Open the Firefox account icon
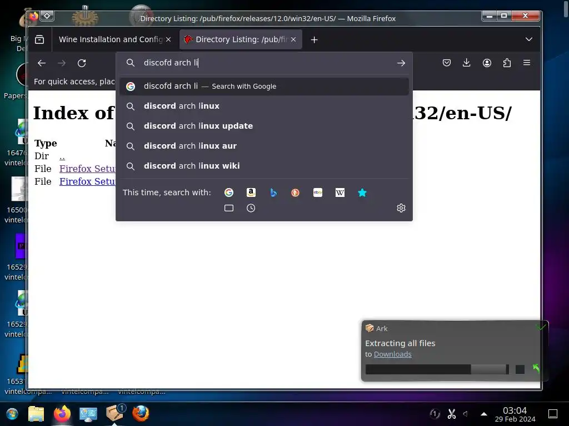Viewport: 569px width, 426px height. tap(487, 63)
